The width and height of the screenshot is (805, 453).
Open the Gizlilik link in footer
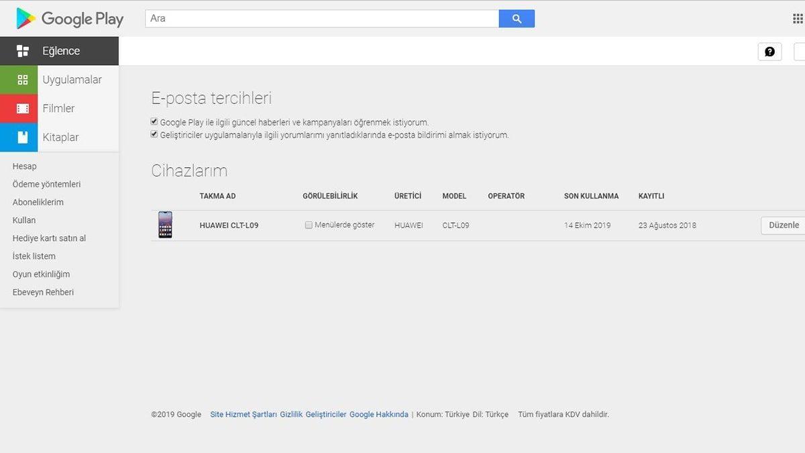[291, 414]
